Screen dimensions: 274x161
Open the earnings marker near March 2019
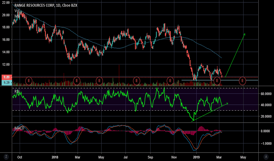(217, 81)
